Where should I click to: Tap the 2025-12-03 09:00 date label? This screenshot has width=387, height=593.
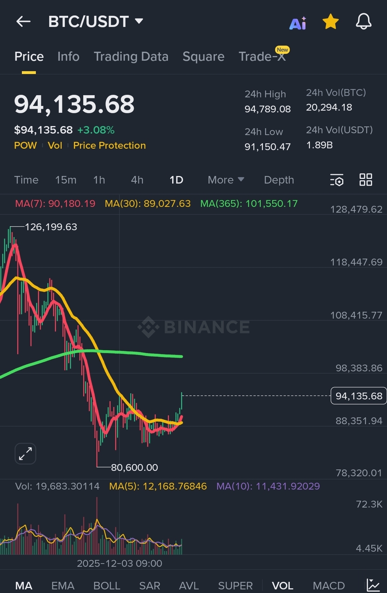click(x=119, y=563)
